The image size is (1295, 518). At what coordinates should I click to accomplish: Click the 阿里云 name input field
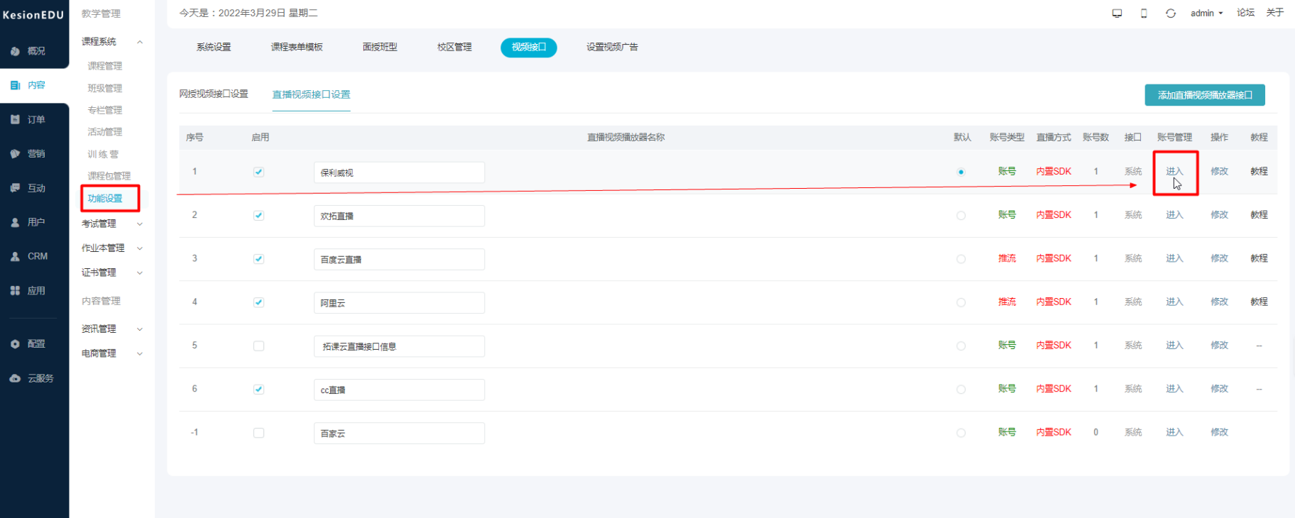pyautogui.click(x=399, y=302)
